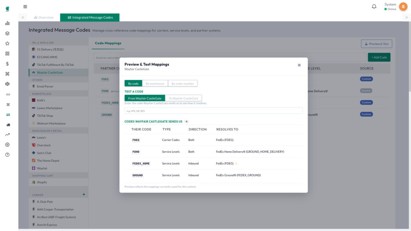Image resolution: width=411 pixels, height=231 pixels.
Task: Select the By code toggle
Action: pos(133,83)
